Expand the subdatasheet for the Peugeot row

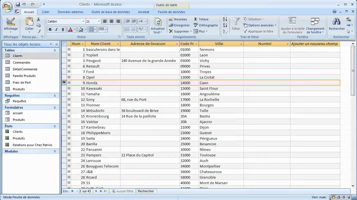click(69, 61)
